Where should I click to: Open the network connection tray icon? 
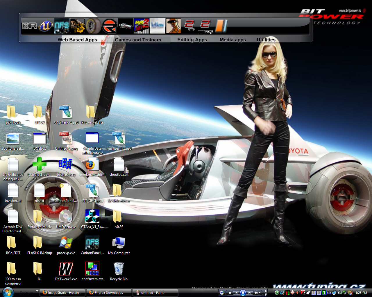[x=335, y=293]
